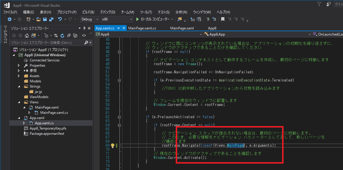
Task: Click the クイック起動 search box
Action: [x=338, y=4]
